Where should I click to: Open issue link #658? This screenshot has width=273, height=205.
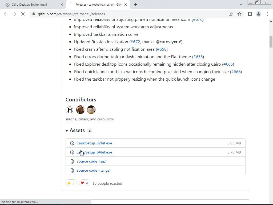click(162, 49)
